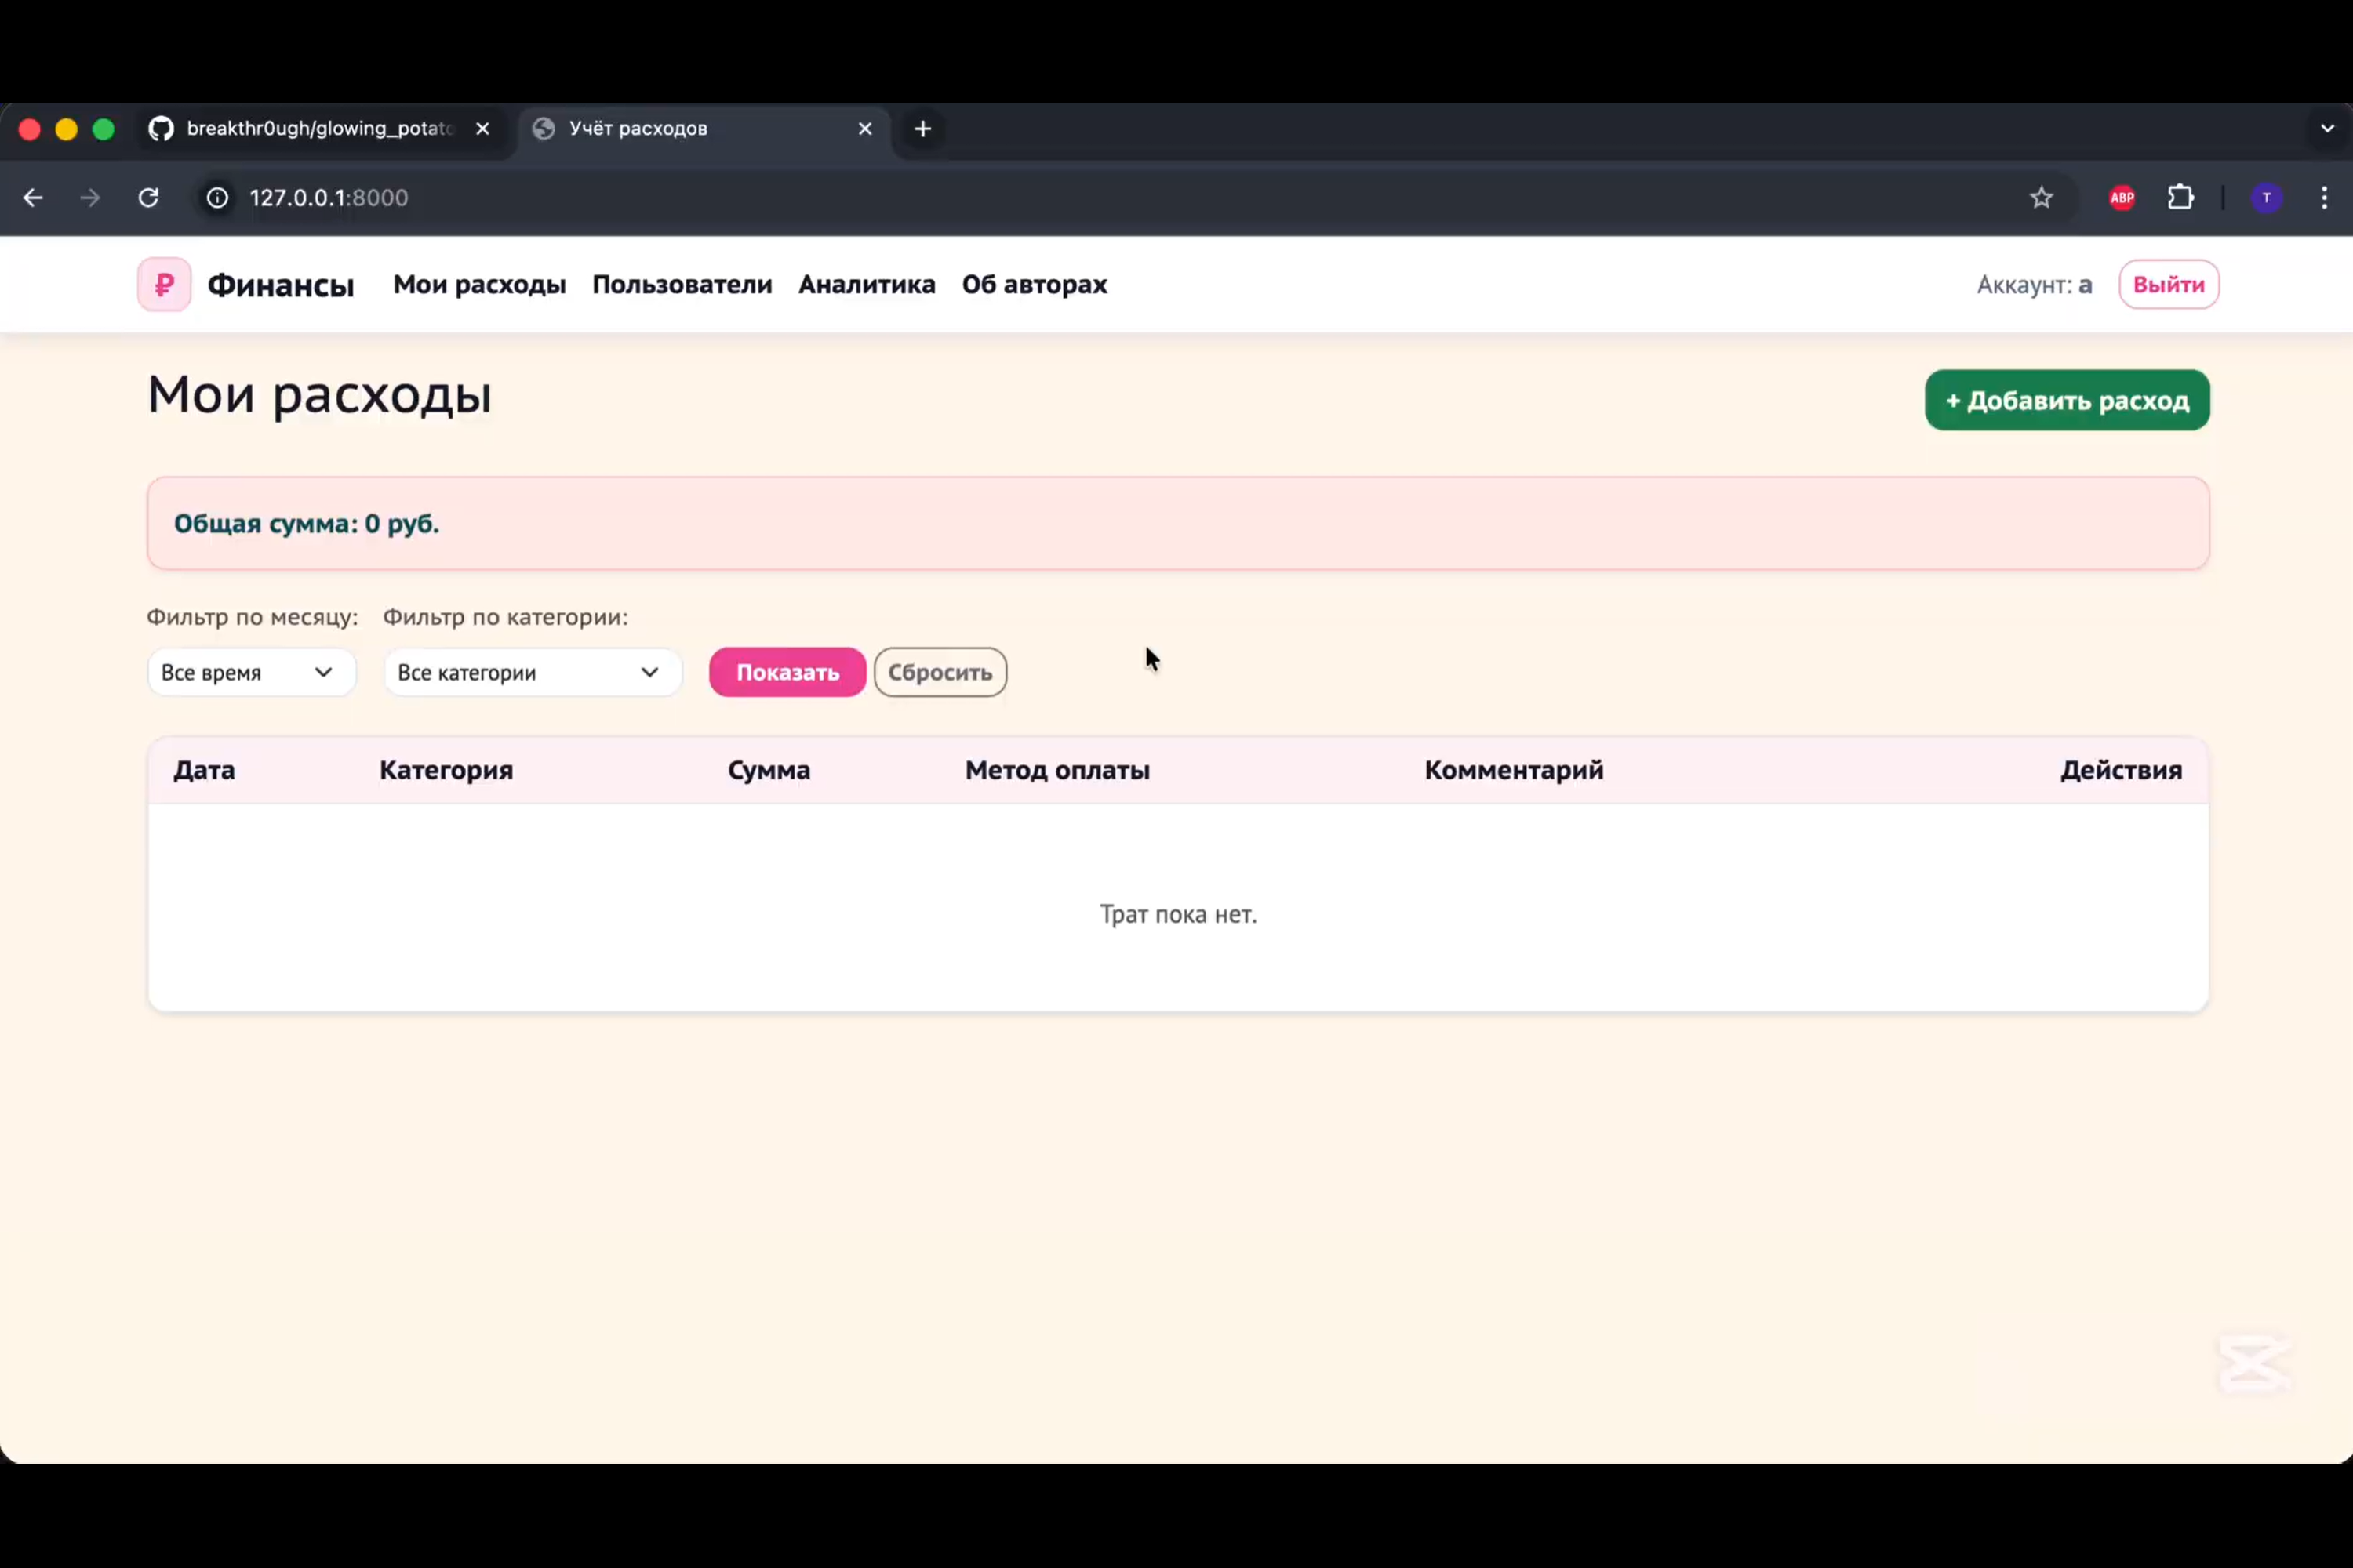
Task: View site information icon in address bar
Action: (217, 198)
